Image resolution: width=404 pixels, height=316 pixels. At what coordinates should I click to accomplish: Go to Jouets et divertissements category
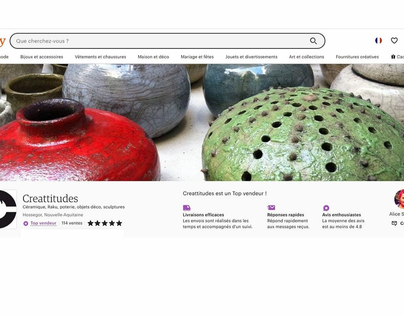251,57
